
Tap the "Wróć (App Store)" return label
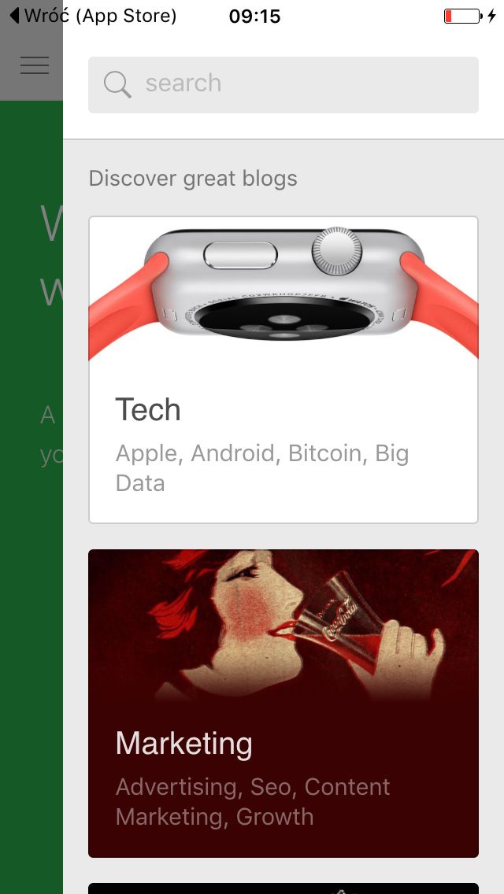click(x=101, y=16)
